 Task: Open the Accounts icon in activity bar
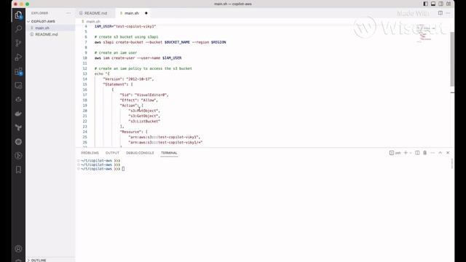(x=18, y=249)
